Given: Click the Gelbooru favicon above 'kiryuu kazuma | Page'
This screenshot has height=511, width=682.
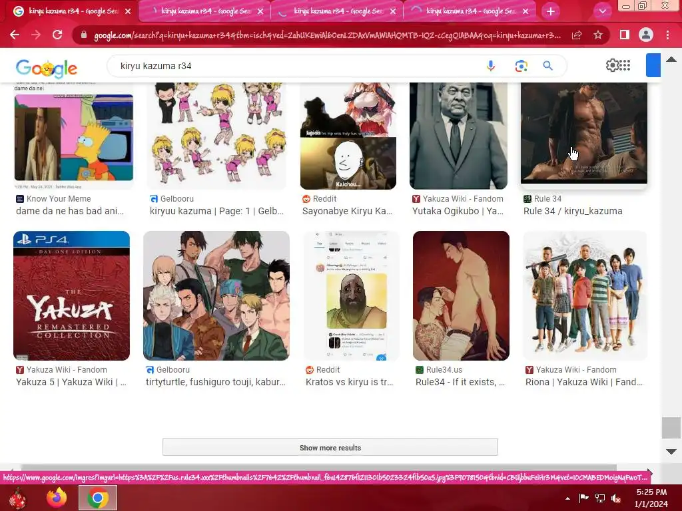Looking at the screenshot, I should 154,199.
